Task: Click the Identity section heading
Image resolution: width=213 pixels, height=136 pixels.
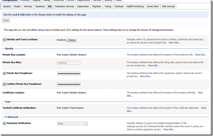Action: 9,48
